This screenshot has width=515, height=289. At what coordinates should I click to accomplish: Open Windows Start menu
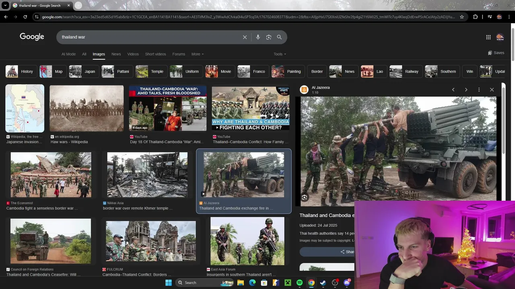coord(169,283)
